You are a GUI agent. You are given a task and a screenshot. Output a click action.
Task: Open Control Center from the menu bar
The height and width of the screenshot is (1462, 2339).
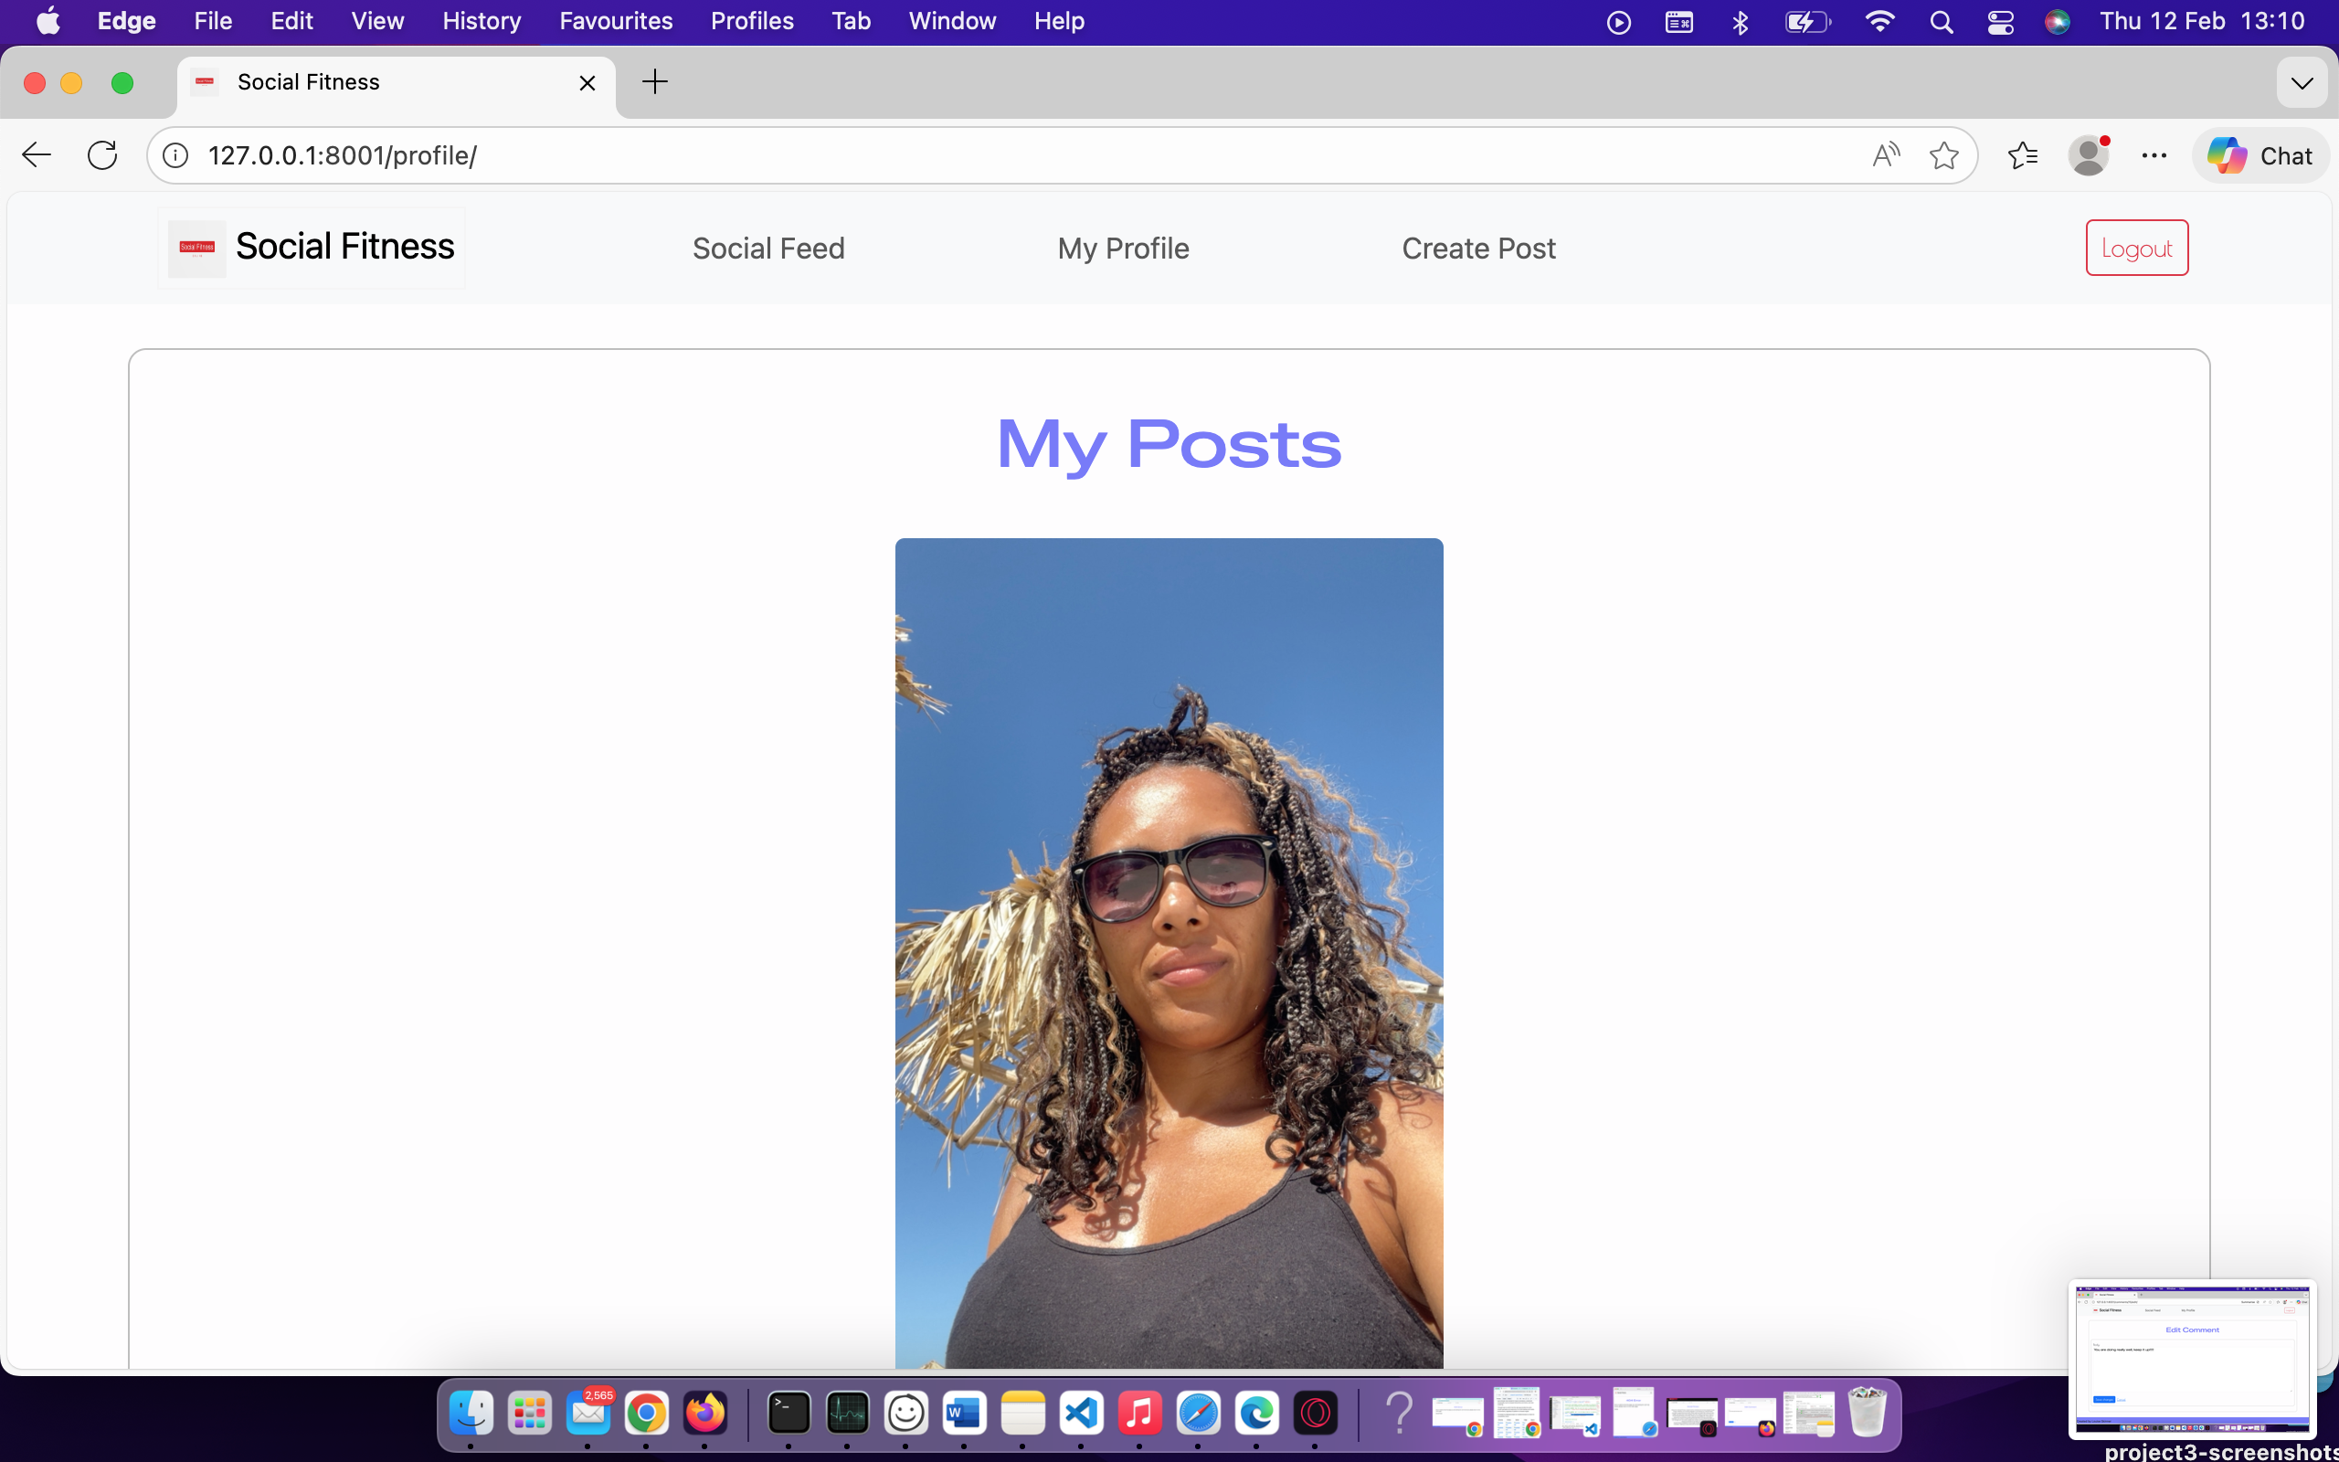(2000, 20)
